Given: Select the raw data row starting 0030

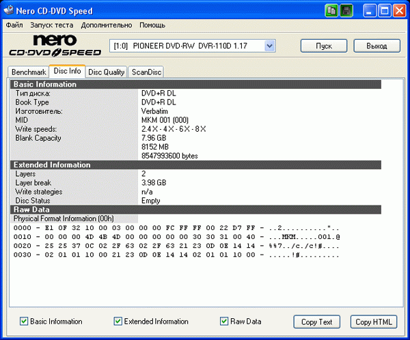Looking at the screenshot, I should (176, 255).
